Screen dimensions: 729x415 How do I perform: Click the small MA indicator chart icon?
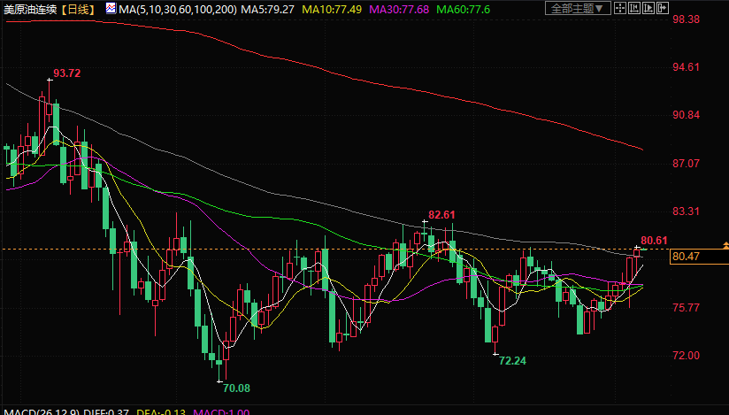[x=110, y=9]
